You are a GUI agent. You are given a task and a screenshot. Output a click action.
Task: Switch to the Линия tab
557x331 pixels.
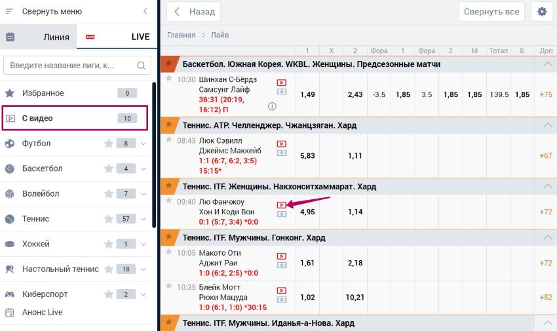coord(39,37)
